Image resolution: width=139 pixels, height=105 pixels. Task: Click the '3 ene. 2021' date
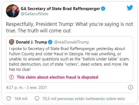point(37,88)
